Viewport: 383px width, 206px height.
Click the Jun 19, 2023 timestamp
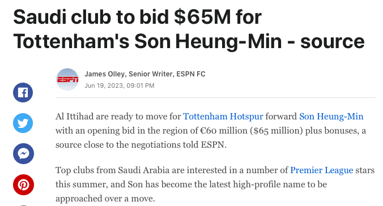[120, 85]
